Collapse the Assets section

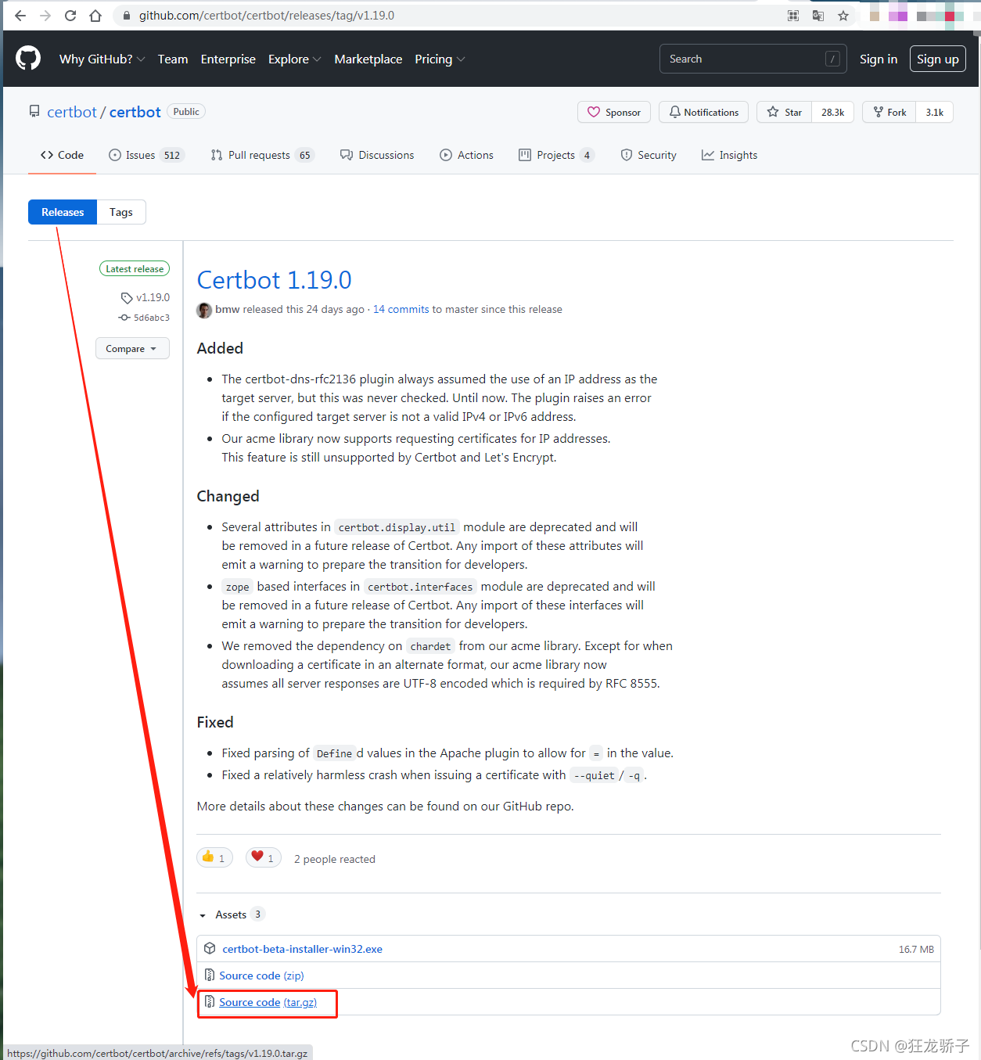tap(232, 914)
